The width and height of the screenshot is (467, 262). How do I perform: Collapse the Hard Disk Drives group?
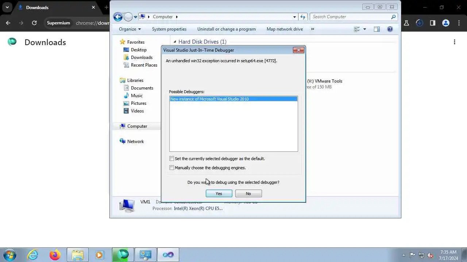point(175,42)
